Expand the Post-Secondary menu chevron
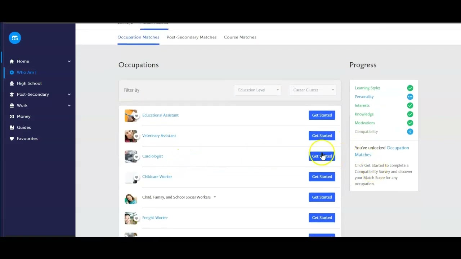This screenshot has height=259, width=461. pos(69,95)
